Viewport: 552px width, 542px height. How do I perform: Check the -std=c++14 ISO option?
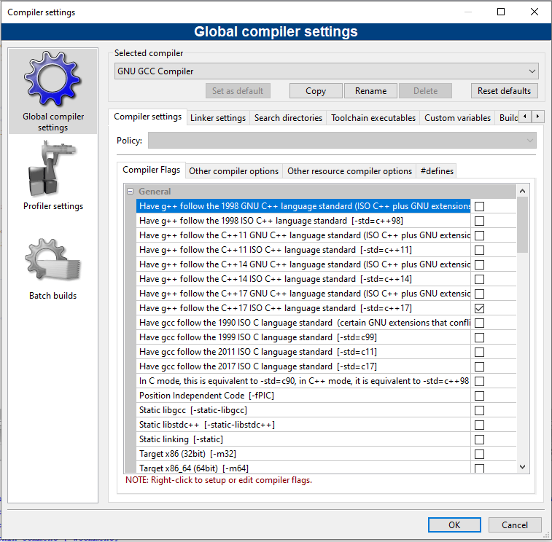point(479,279)
